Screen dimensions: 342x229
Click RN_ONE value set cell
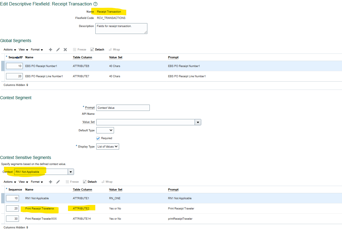[x=115, y=198]
